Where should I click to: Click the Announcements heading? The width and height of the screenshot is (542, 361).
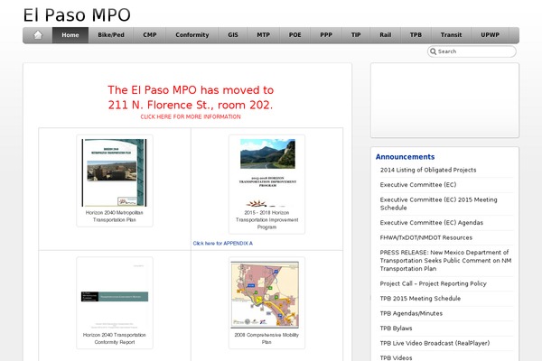[405, 157]
